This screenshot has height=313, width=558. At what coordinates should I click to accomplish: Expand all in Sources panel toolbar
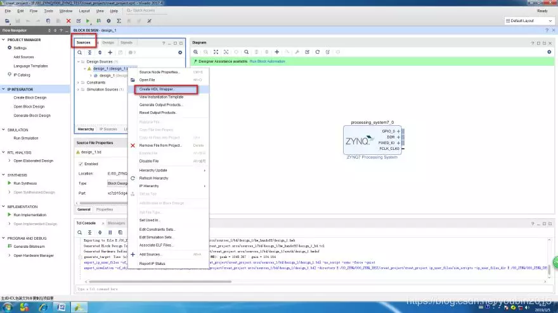click(100, 52)
